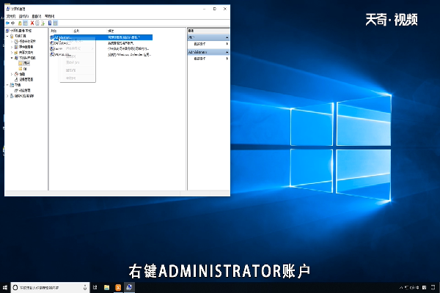
Task: Select Computer Management (Local) root node
Action: click(x=19, y=31)
